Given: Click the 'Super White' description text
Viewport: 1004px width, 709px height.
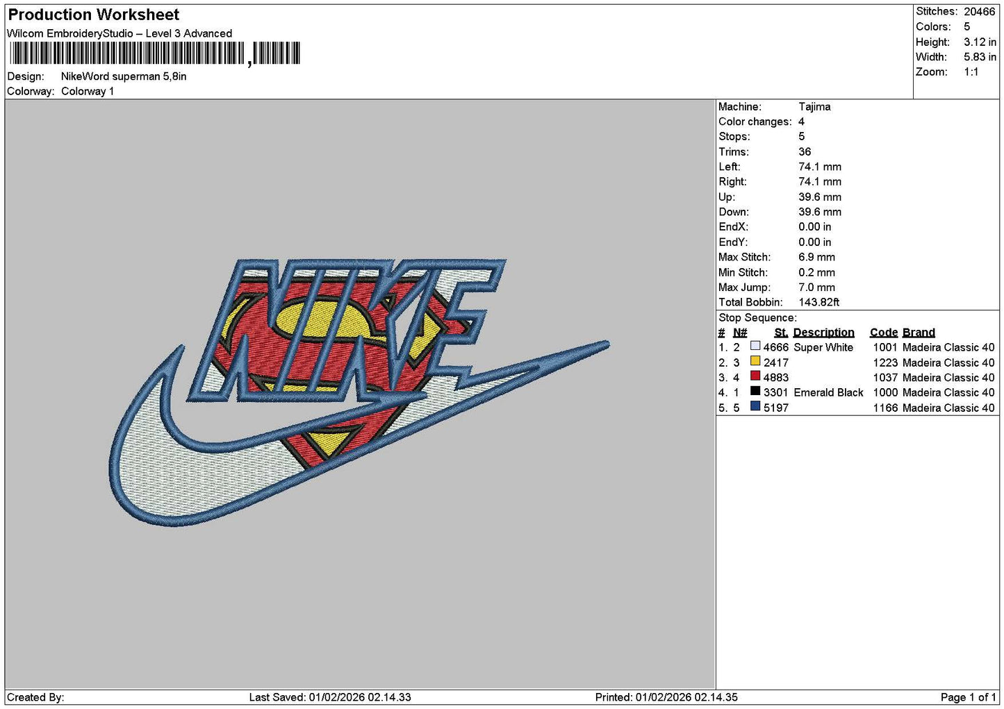Looking at the screenshot, I should point(823,348).
